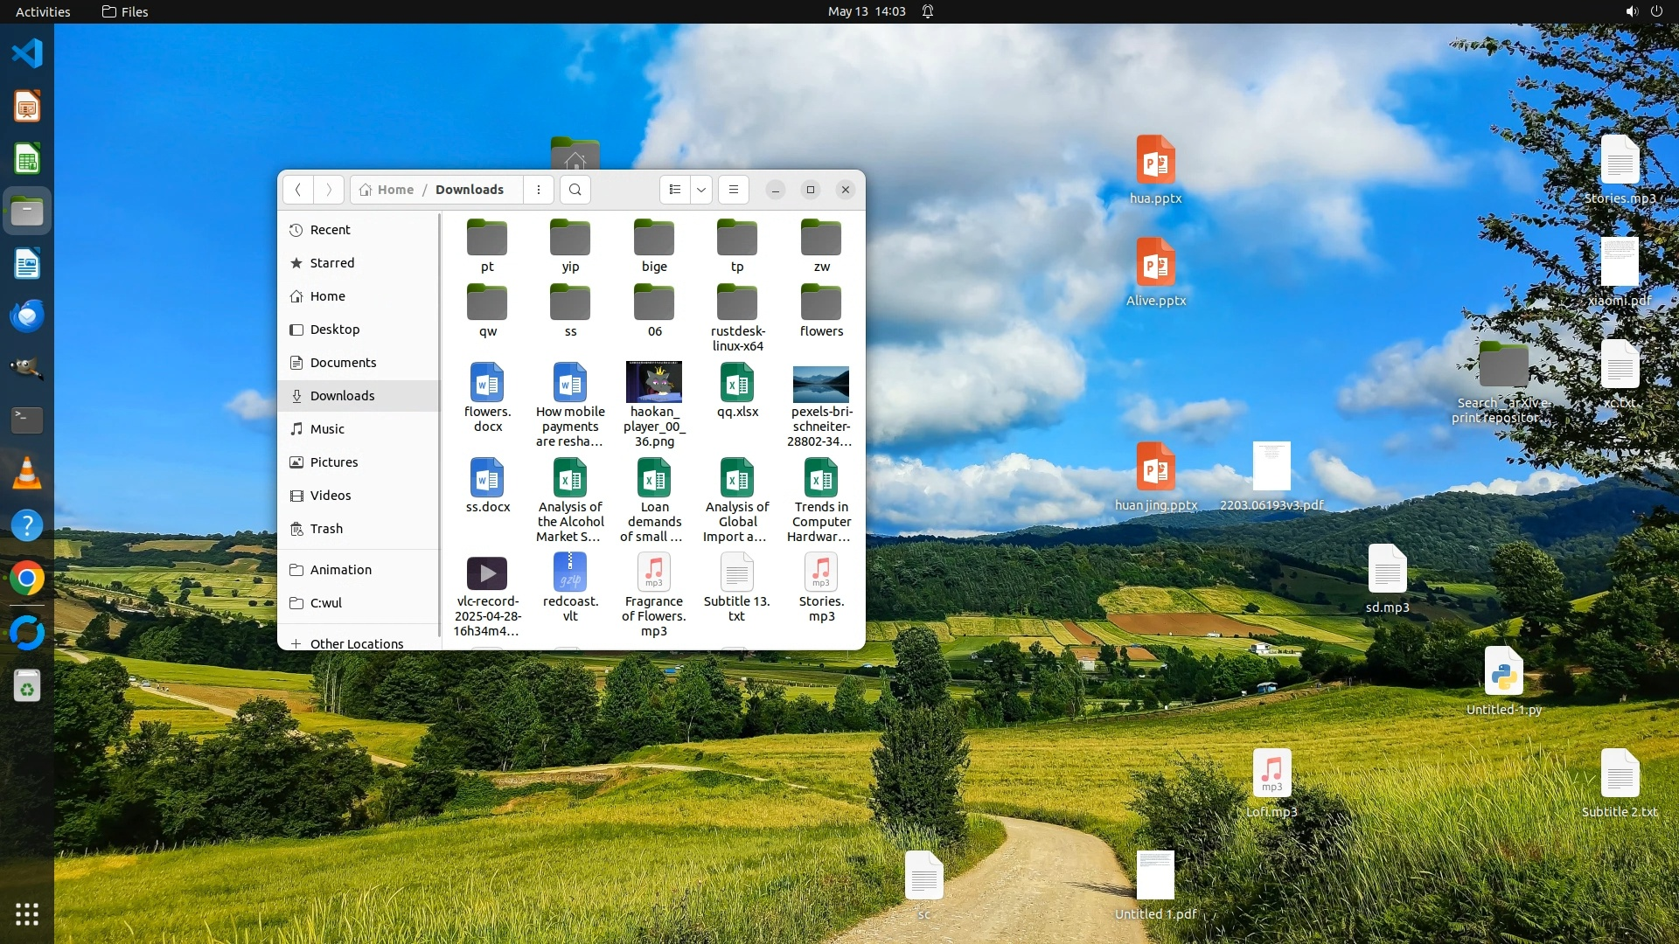Open Trash in the sidebar
The width and height of the screenshot is (1679, 944).
pos(326,529)
